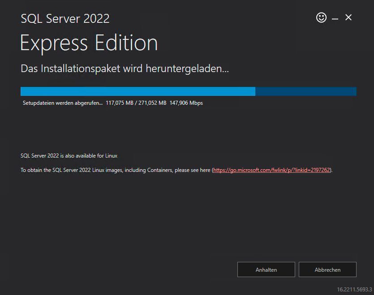This screenshot has height=295, width=374.
Task: Select the Linux availability notice text
Action: (x=69, y=155)
